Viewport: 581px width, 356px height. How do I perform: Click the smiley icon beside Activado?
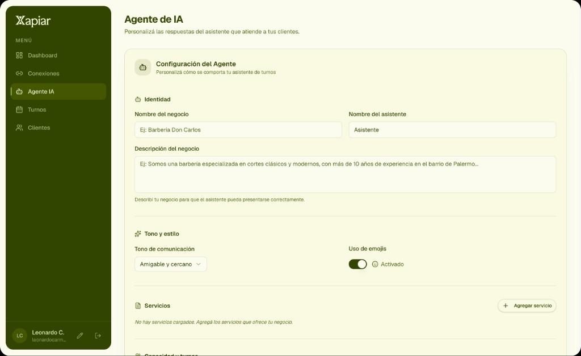pos(375,264)
